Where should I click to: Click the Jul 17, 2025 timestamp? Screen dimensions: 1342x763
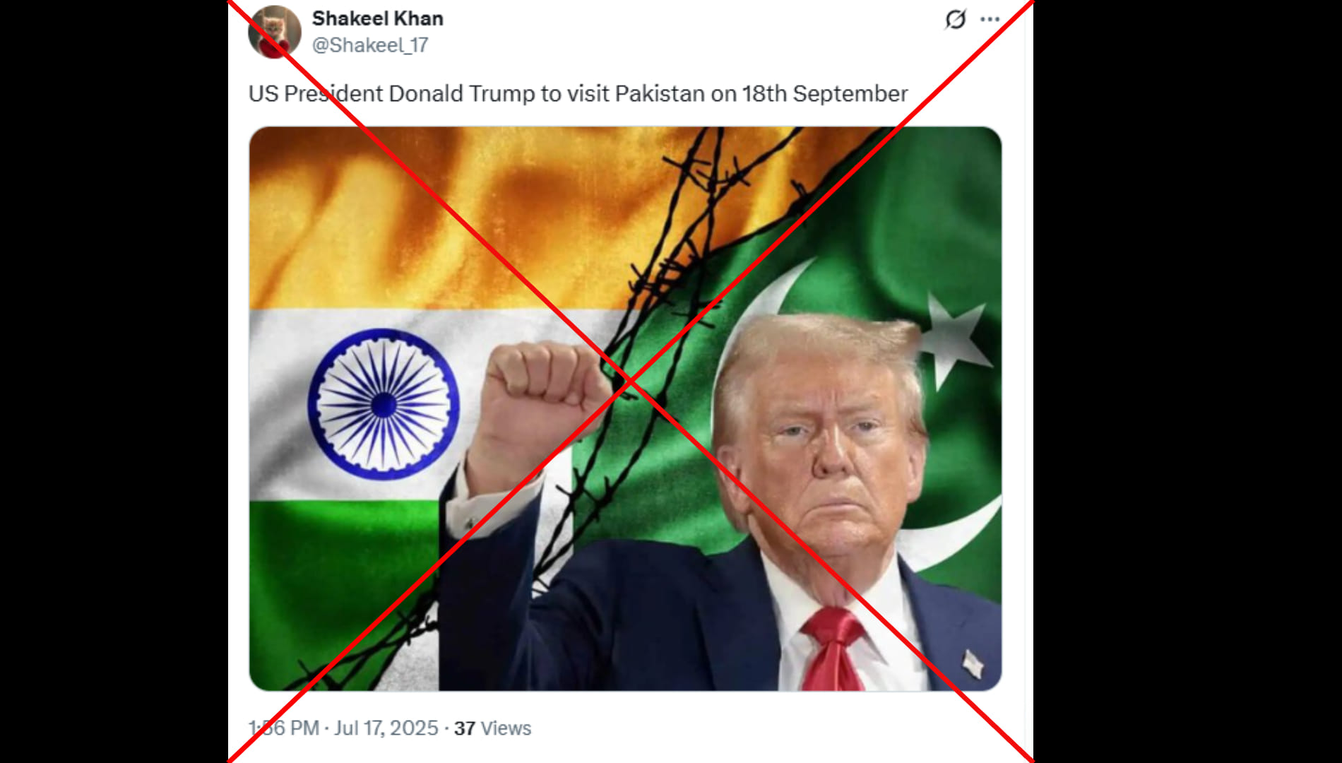[386, 728]
